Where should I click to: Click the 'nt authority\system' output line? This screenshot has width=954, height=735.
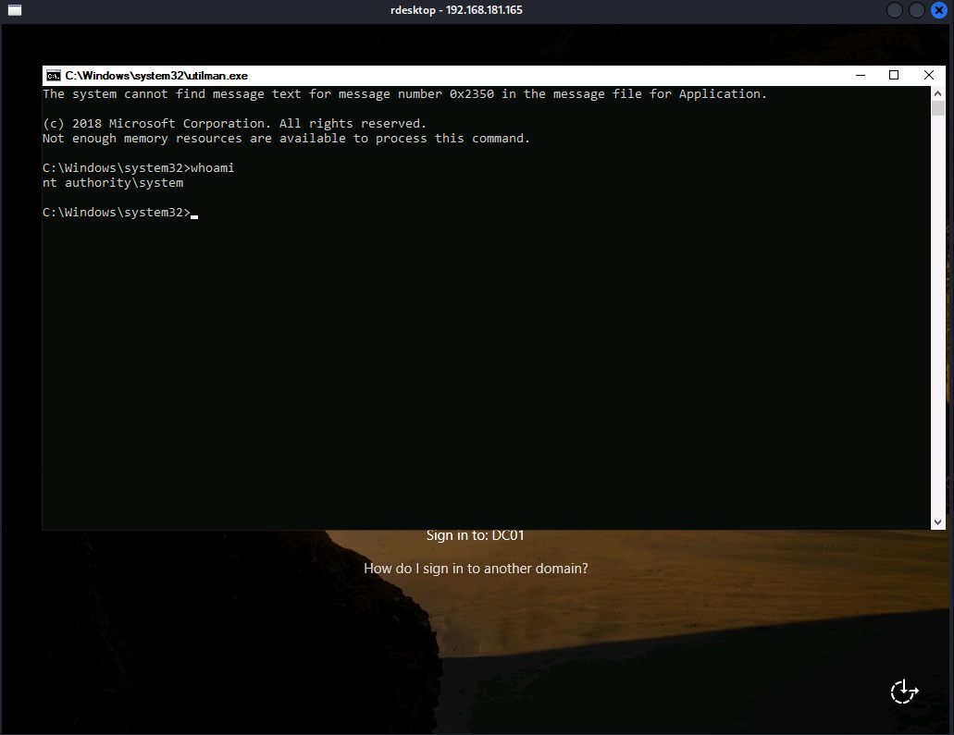click(113, 183)
